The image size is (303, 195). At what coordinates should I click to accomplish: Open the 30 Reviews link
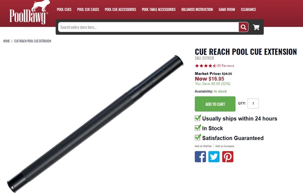[x=225, y=66]
